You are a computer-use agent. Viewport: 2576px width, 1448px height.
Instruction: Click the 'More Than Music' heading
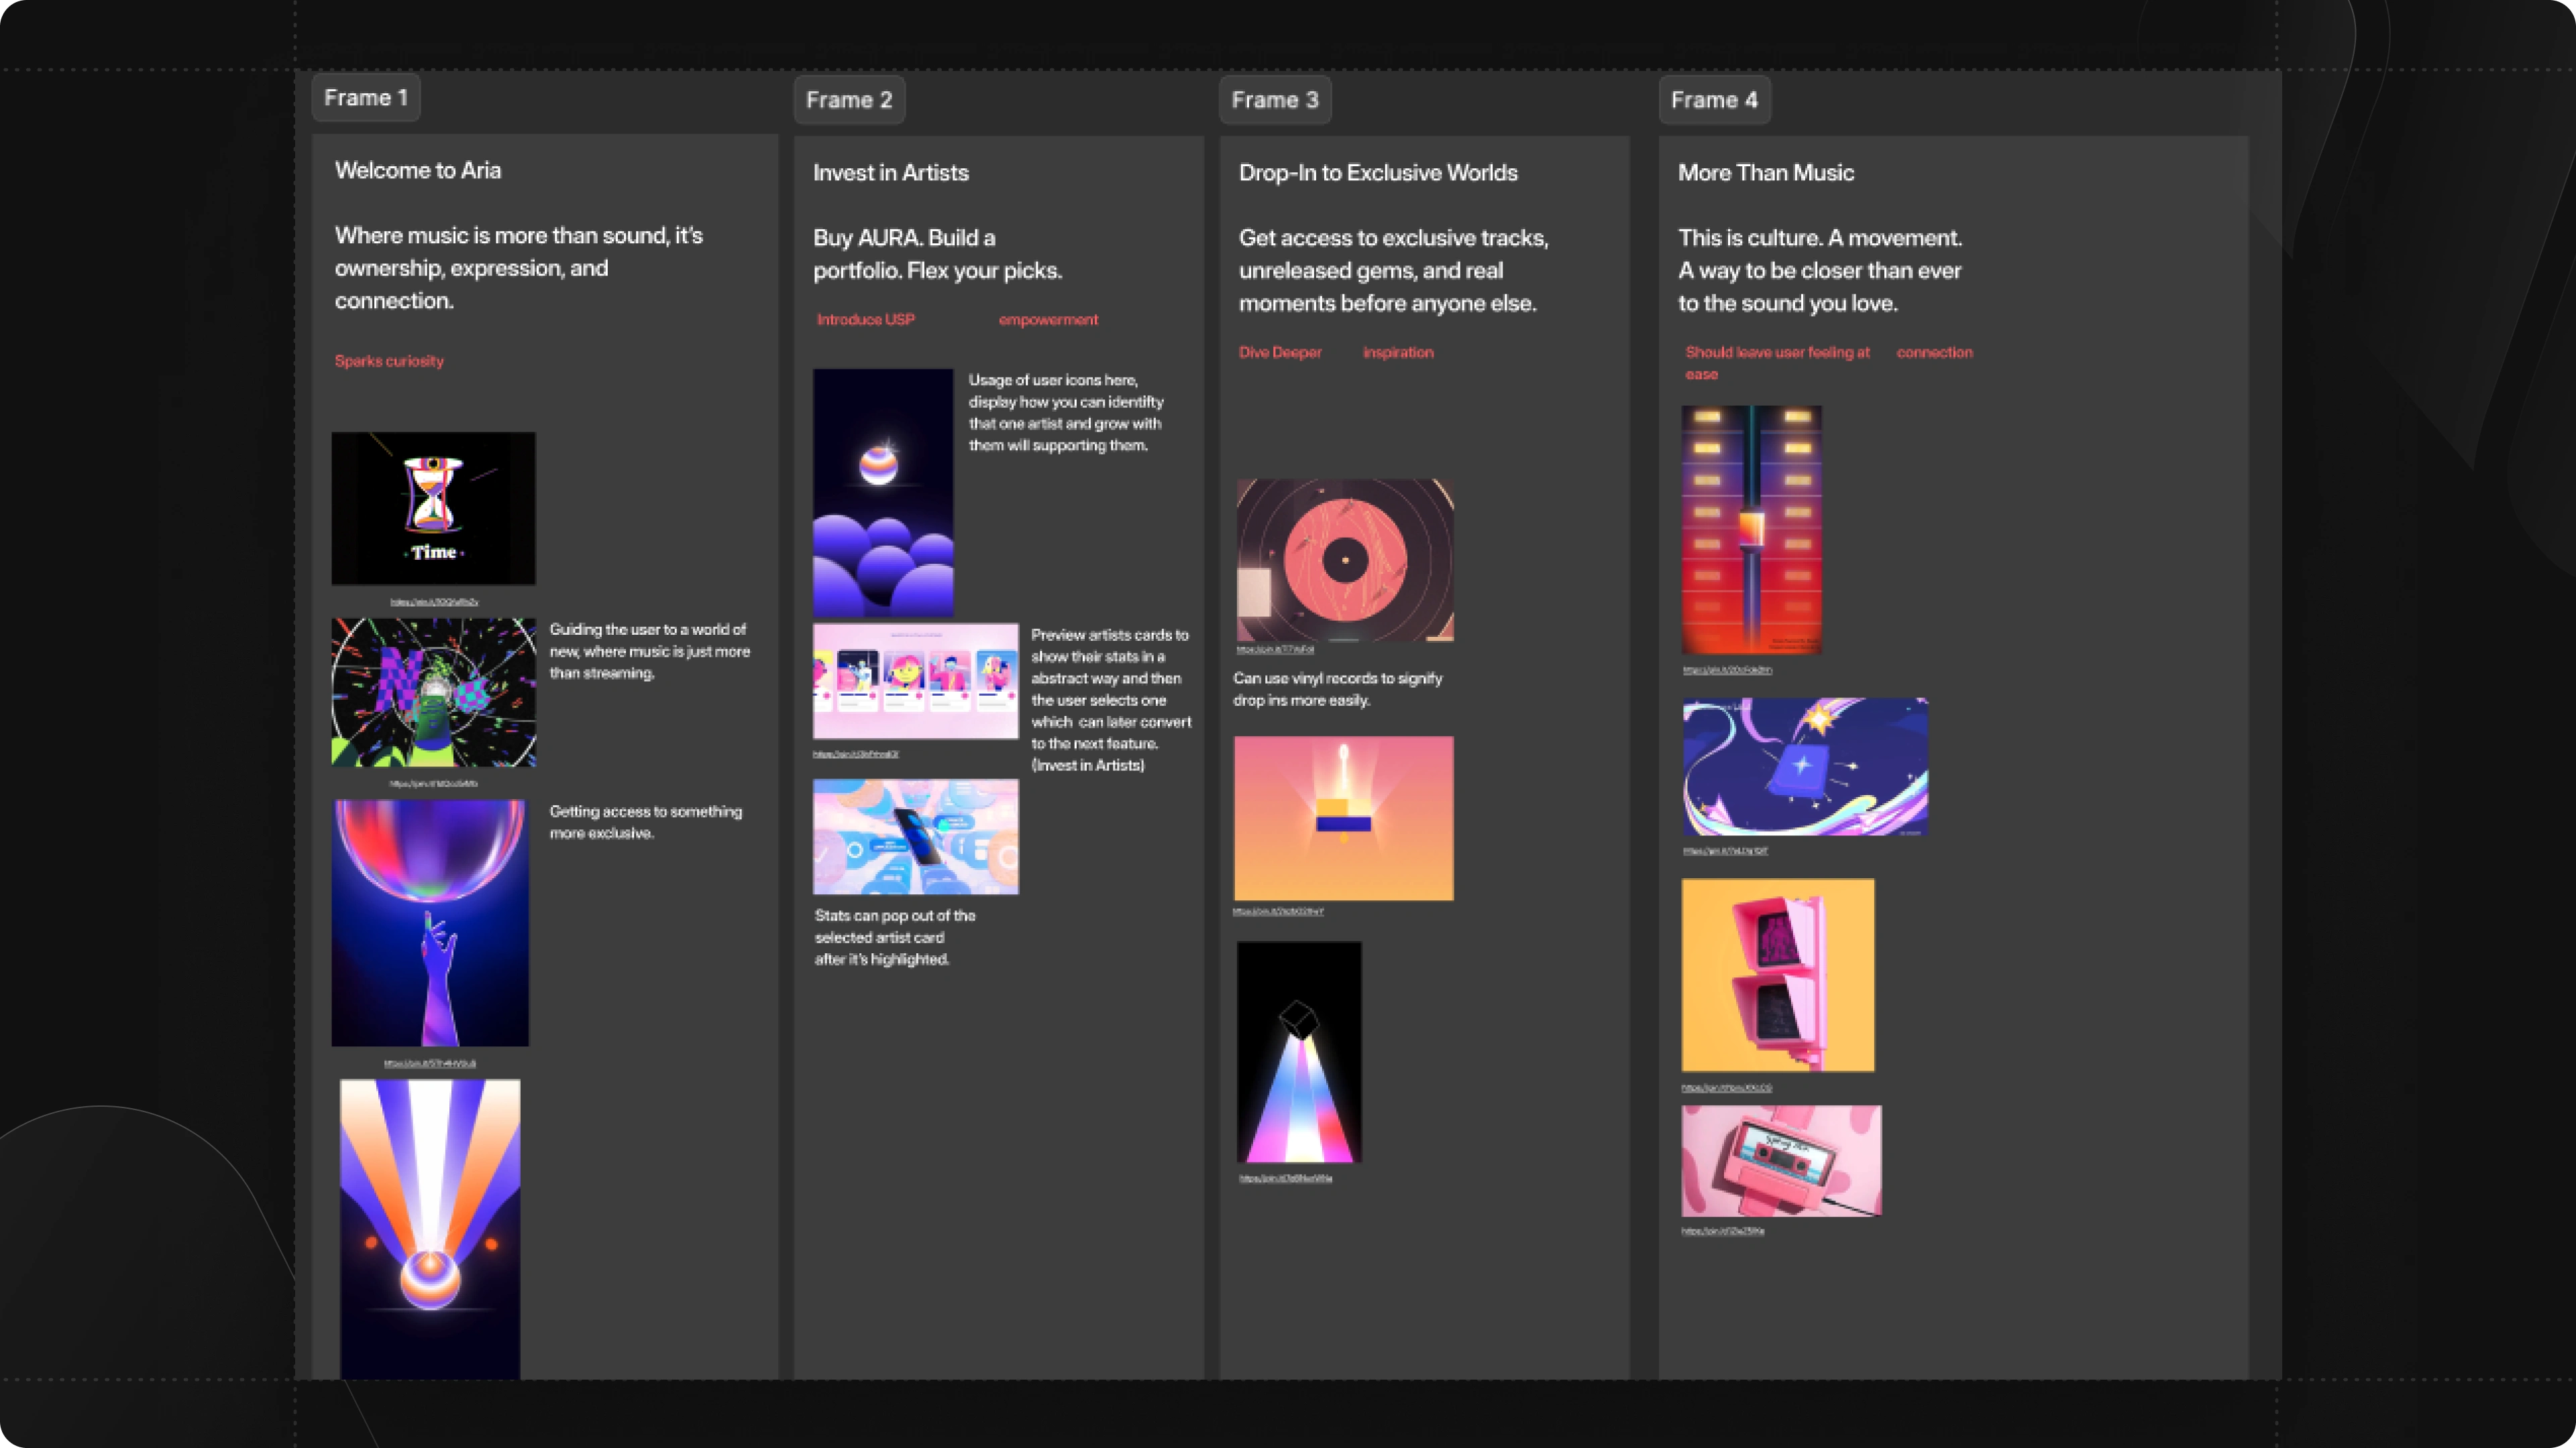click(1765, 173)
